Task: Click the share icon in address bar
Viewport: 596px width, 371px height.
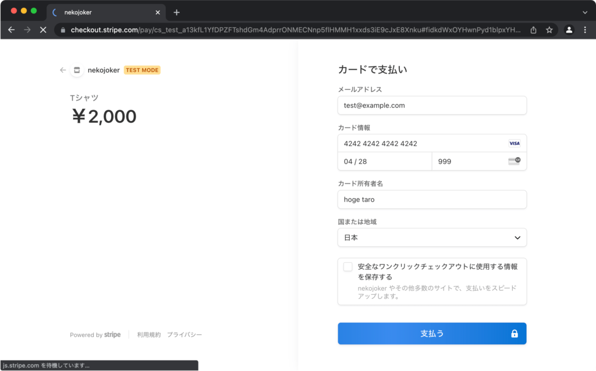Action: [x=533, y=30]
